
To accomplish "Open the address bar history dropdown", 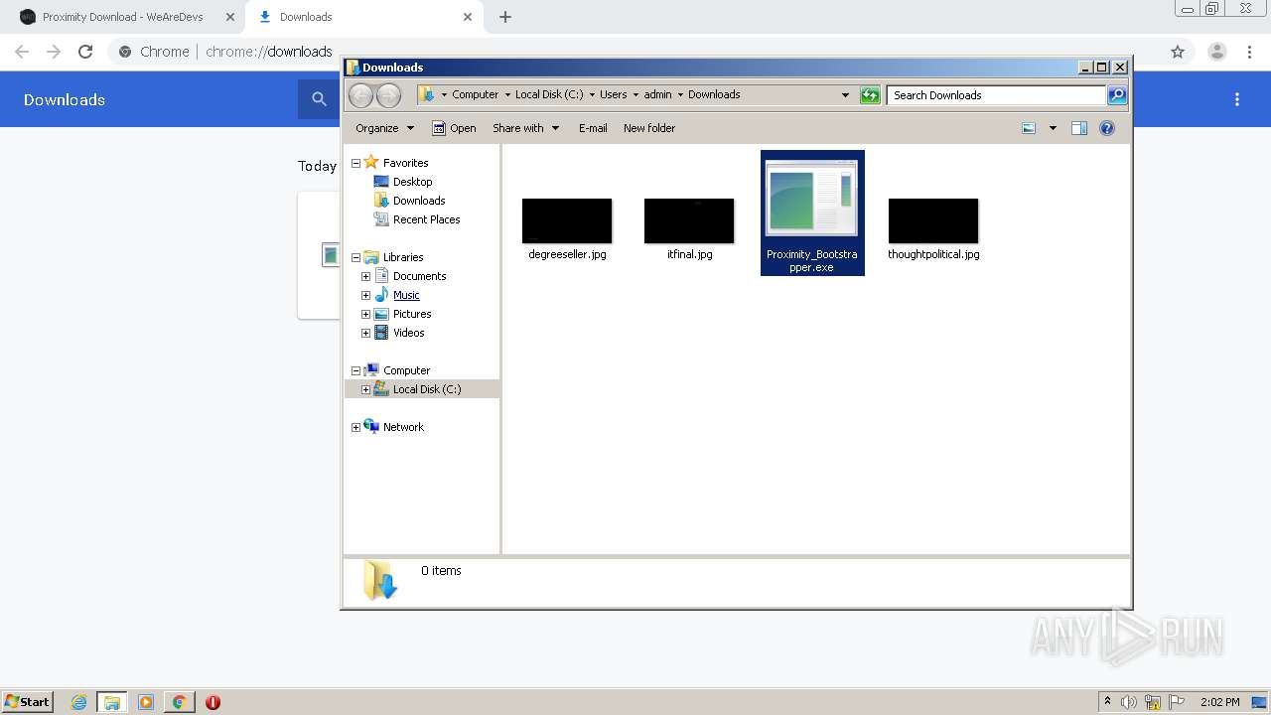I will [x=845, y=95].
